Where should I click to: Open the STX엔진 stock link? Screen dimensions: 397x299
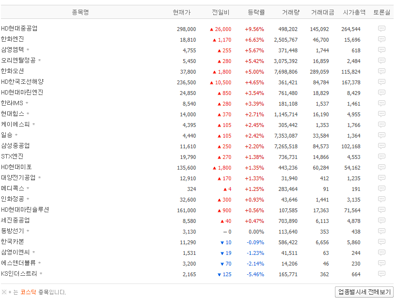point(12,156)
